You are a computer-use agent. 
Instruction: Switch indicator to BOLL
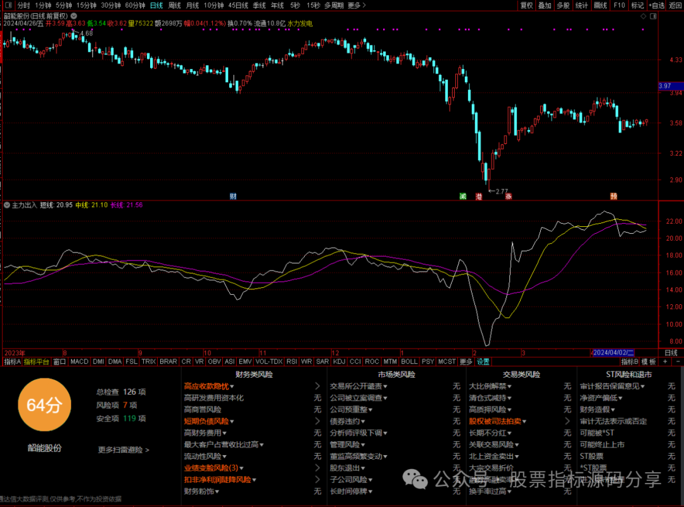pyautogui.click(x=409, y=362)
